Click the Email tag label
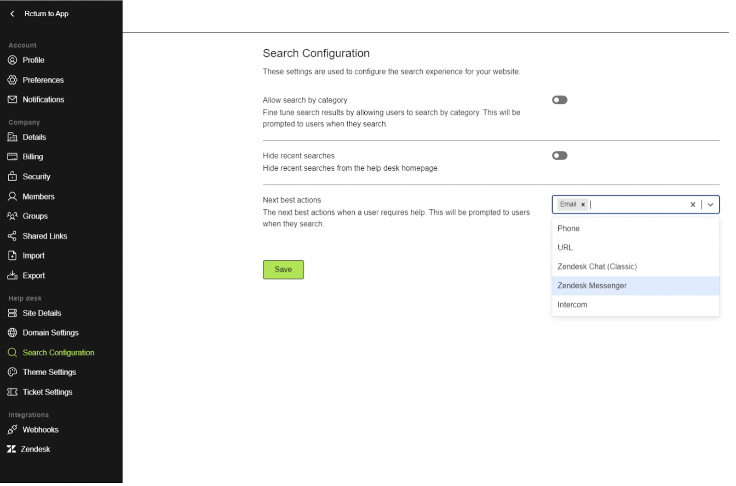 [x=569, y=205]
